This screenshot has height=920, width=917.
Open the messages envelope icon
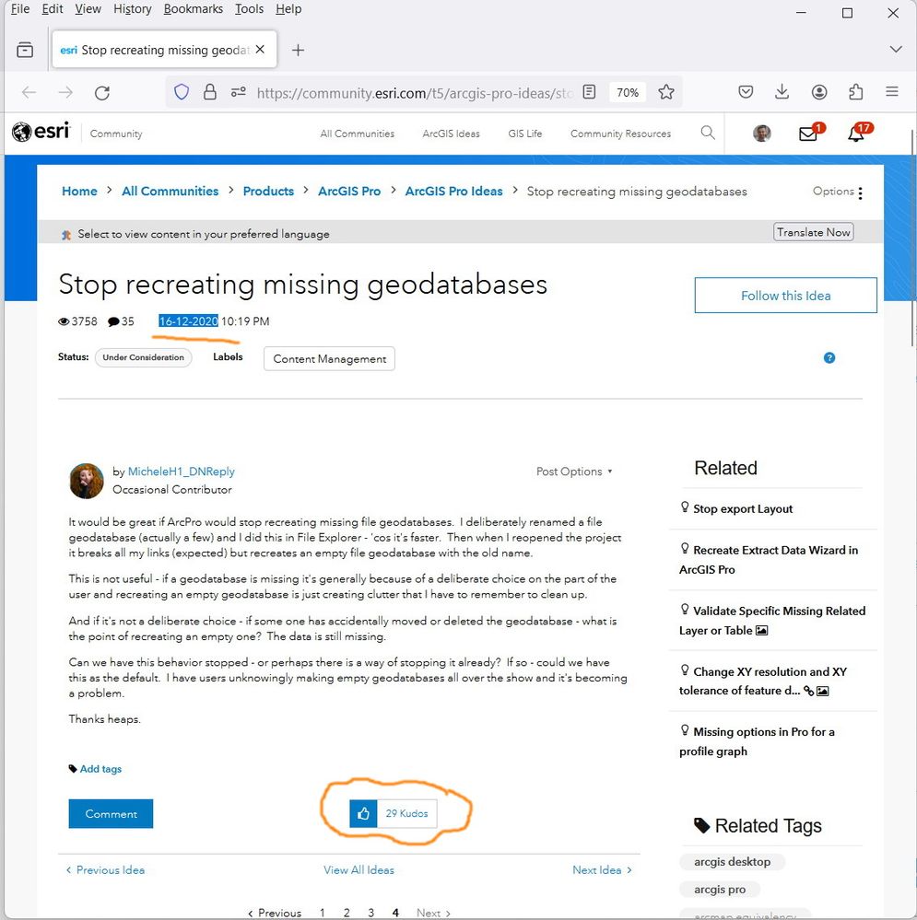pyautogui.click(x=808, y=134)
